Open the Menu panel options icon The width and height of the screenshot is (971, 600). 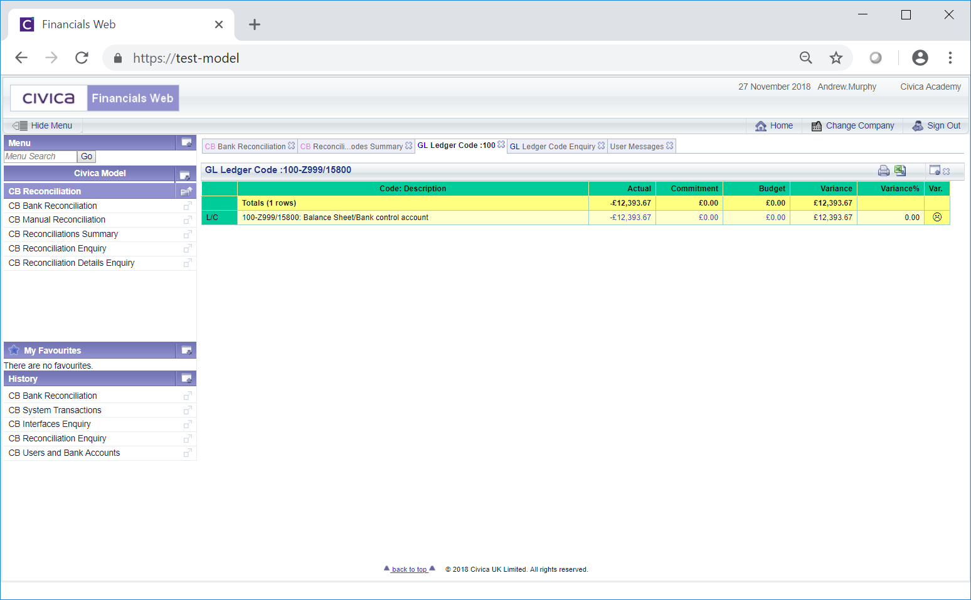tap(186, 143)
